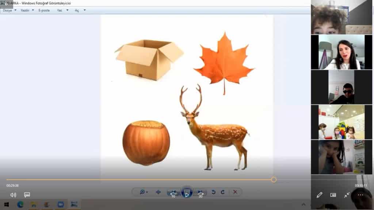
Task: Expand the Yaz dropdown arrow
Action: click(67, 10)
